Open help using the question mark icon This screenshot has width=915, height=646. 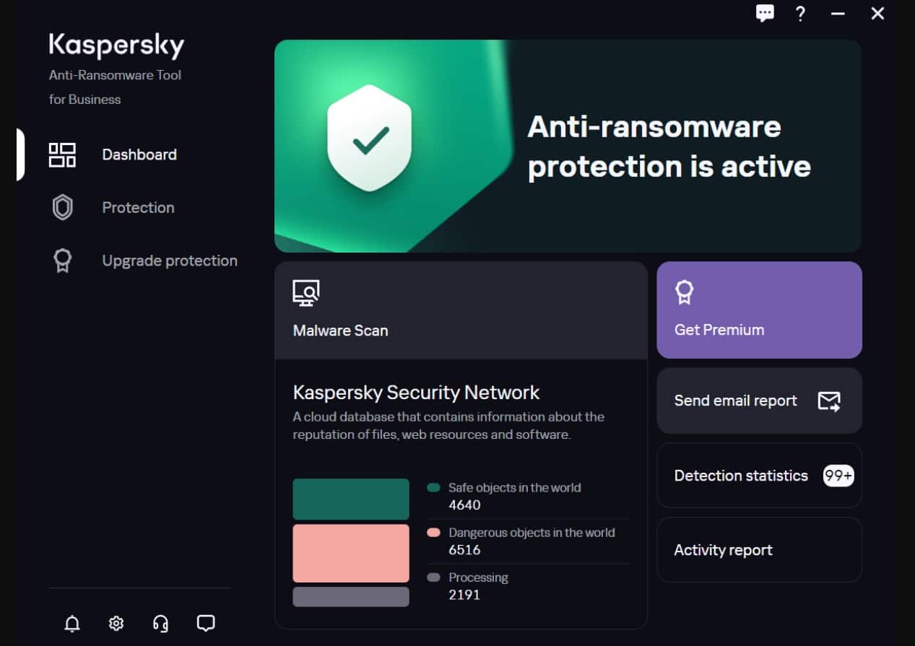pos(800,14)
